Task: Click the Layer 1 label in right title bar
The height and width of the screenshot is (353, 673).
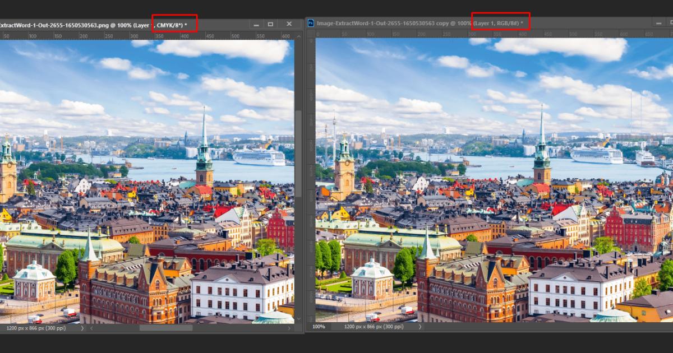Action: 485,24
